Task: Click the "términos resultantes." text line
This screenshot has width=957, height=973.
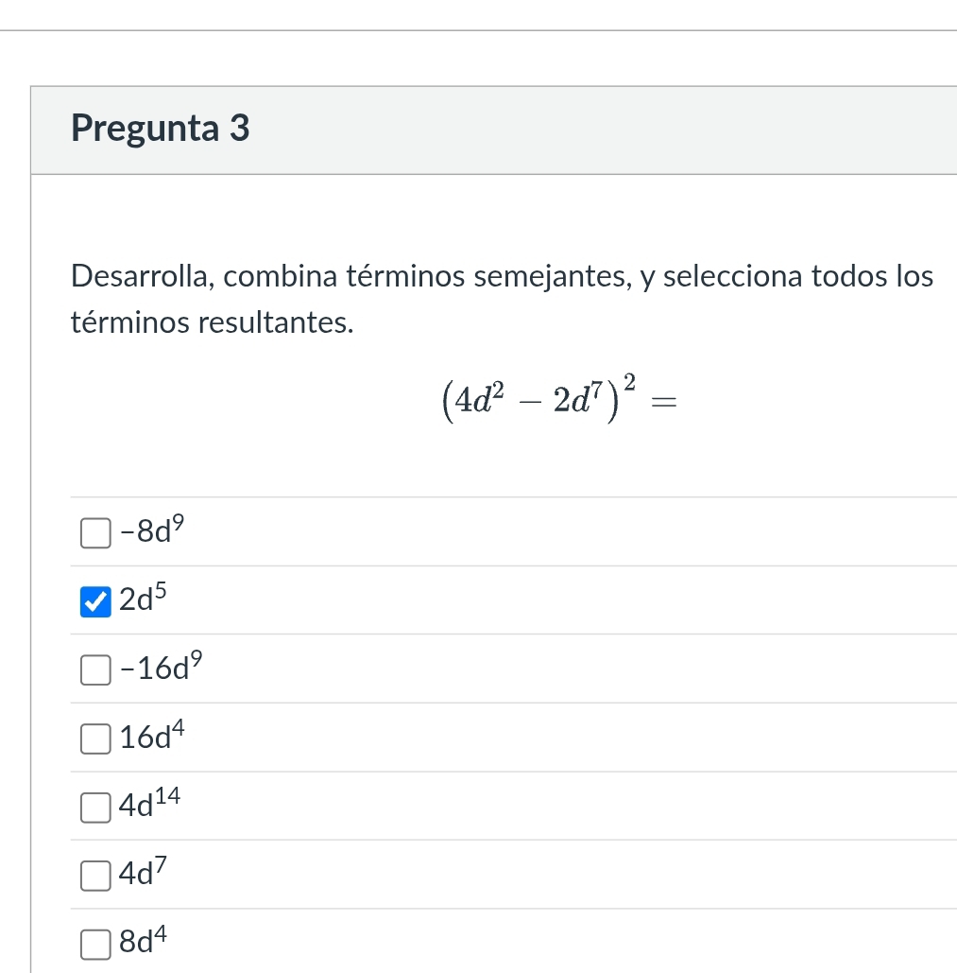Action: [x=214, y=322]
